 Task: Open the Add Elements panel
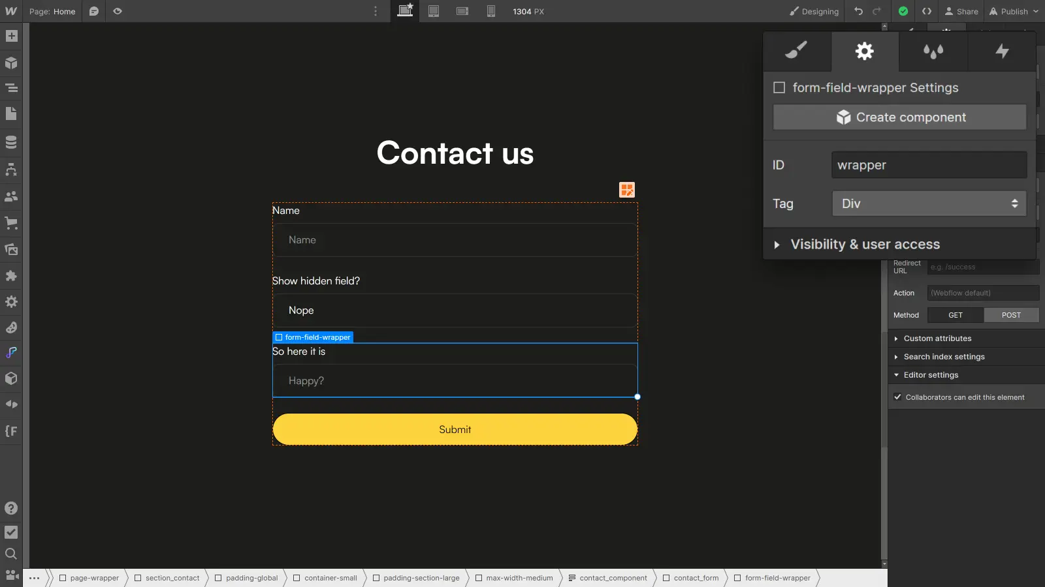tap(10, 36)
